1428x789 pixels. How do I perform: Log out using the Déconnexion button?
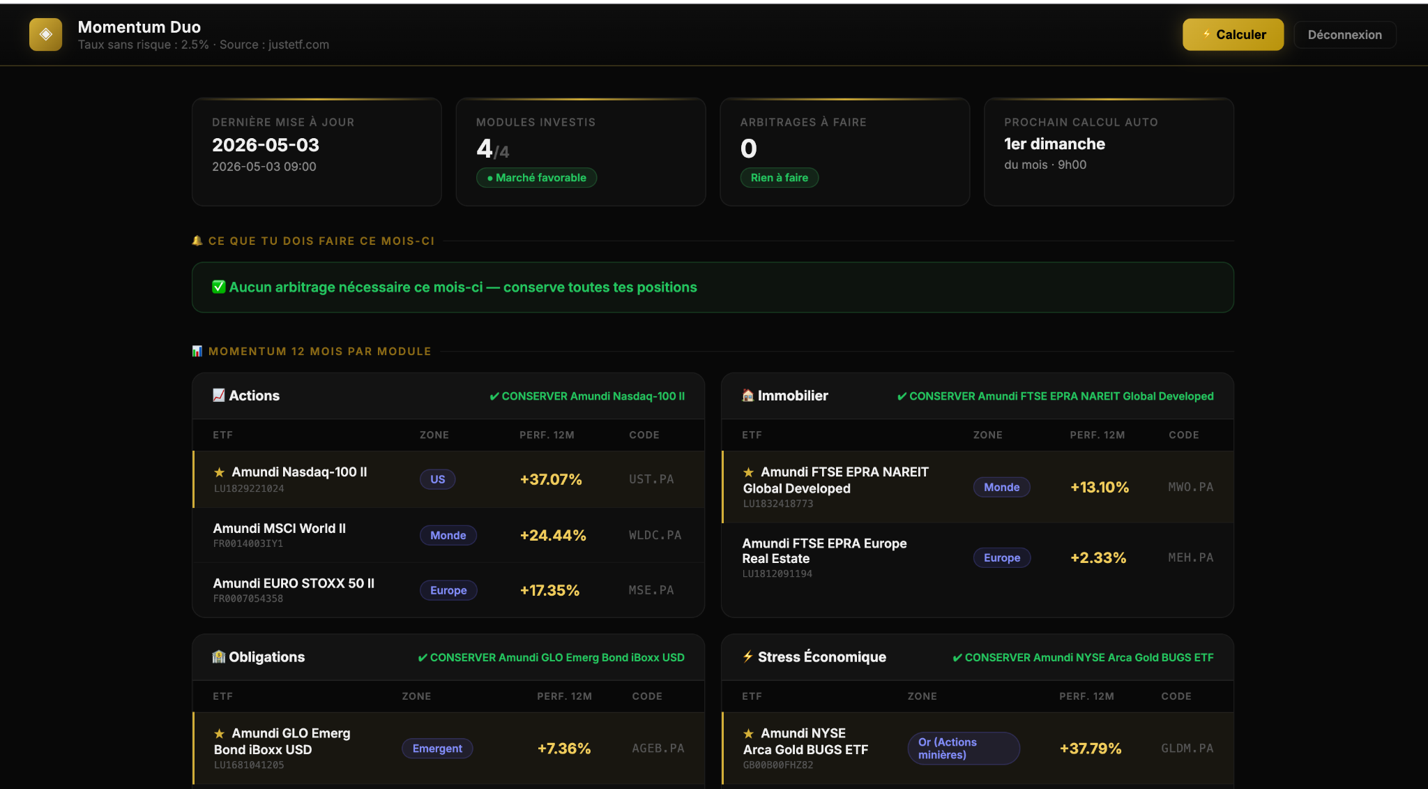click(x=1345, y=35)
